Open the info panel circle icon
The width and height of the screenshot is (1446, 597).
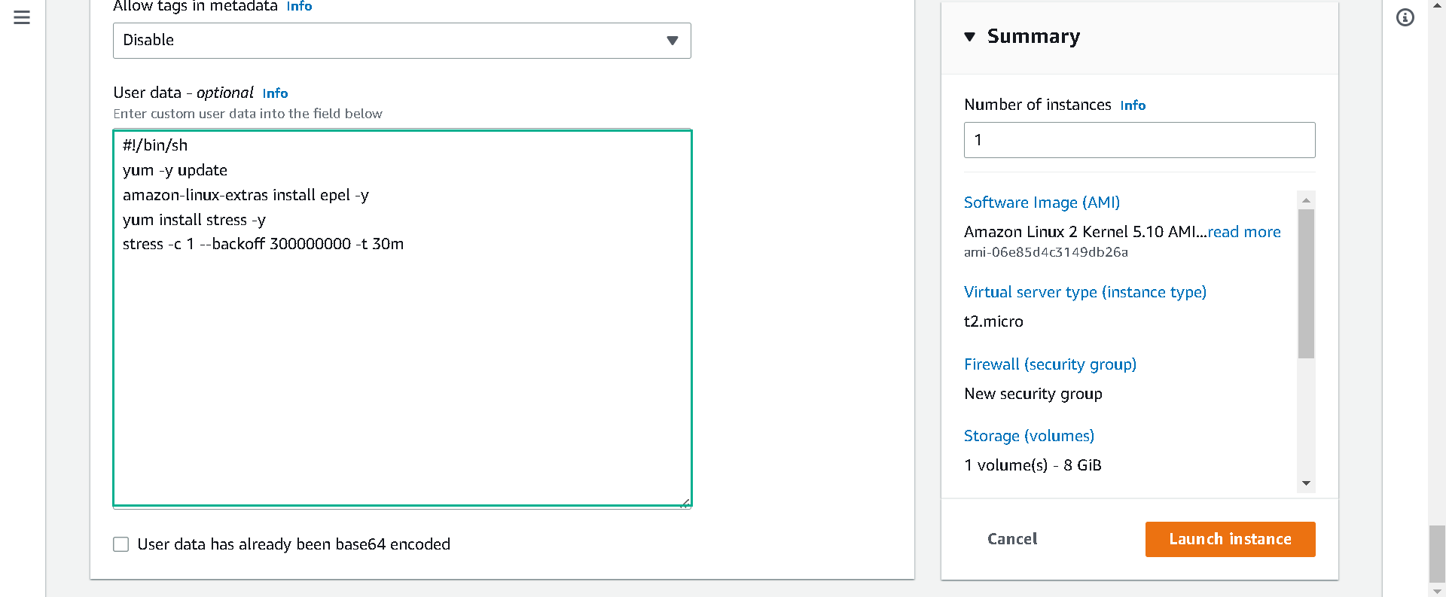[1405, 17]
